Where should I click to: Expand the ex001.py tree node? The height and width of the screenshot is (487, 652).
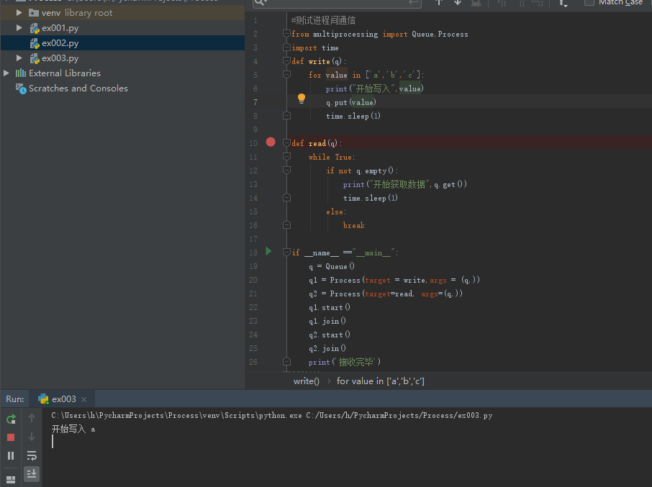pos(19,28)
